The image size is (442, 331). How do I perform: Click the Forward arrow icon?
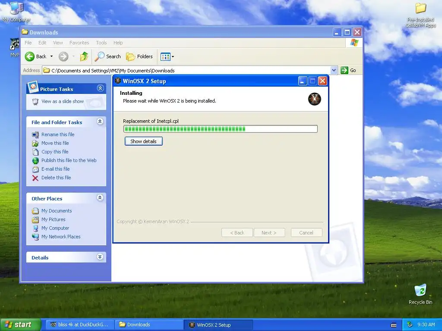63,56
